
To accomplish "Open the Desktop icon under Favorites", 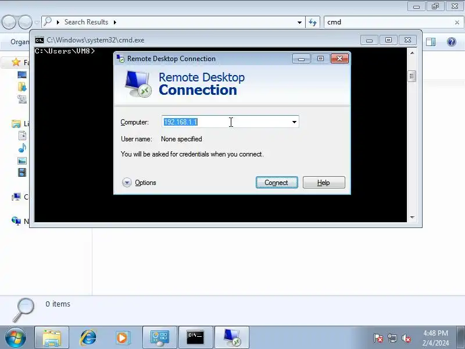I will coord(22,75).
